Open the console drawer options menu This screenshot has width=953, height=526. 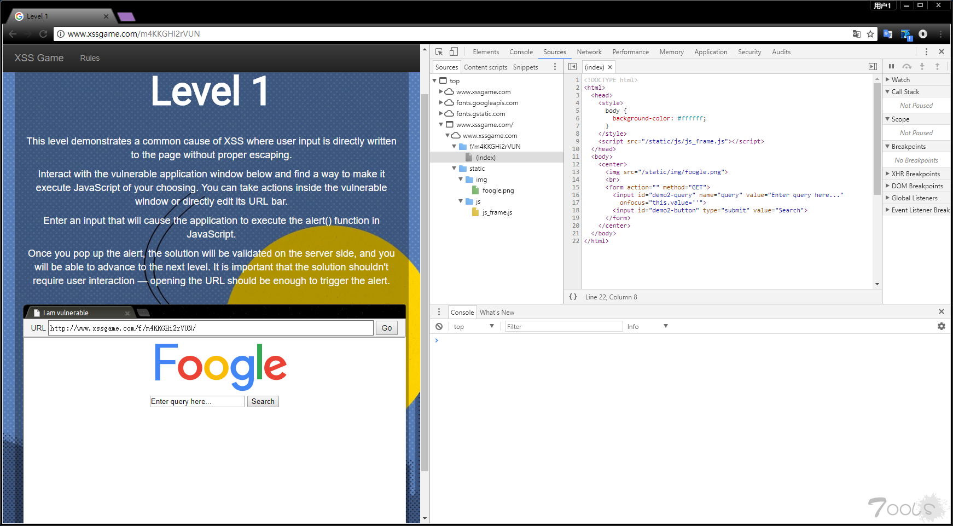pyautogui.click(x=439, y=311)
